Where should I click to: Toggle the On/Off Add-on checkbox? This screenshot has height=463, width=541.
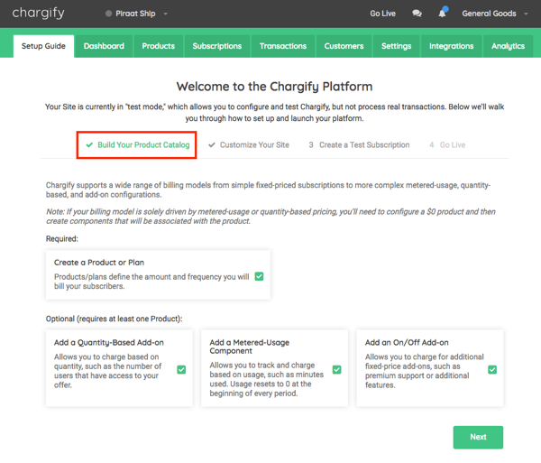492,370
